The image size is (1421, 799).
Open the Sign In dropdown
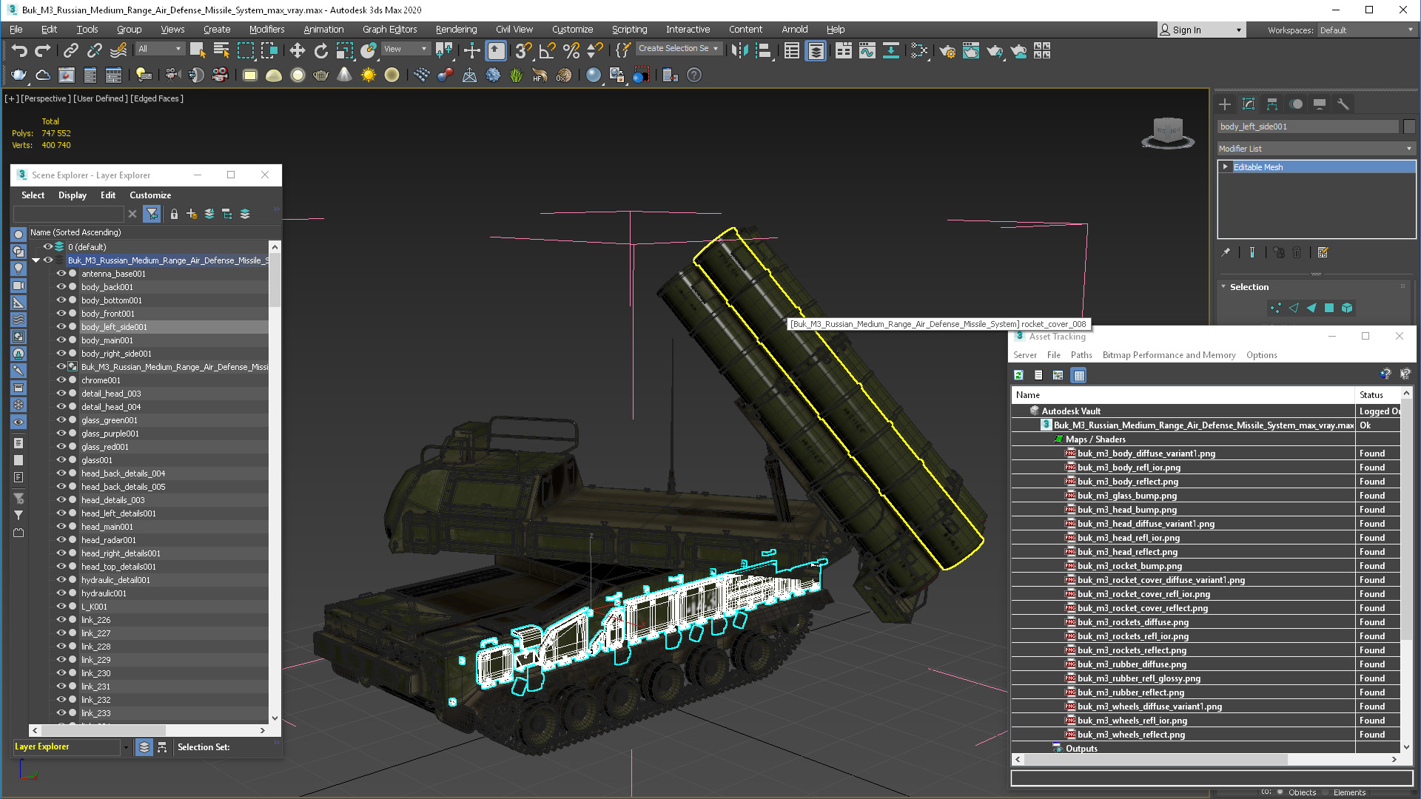click(1201, 30)
